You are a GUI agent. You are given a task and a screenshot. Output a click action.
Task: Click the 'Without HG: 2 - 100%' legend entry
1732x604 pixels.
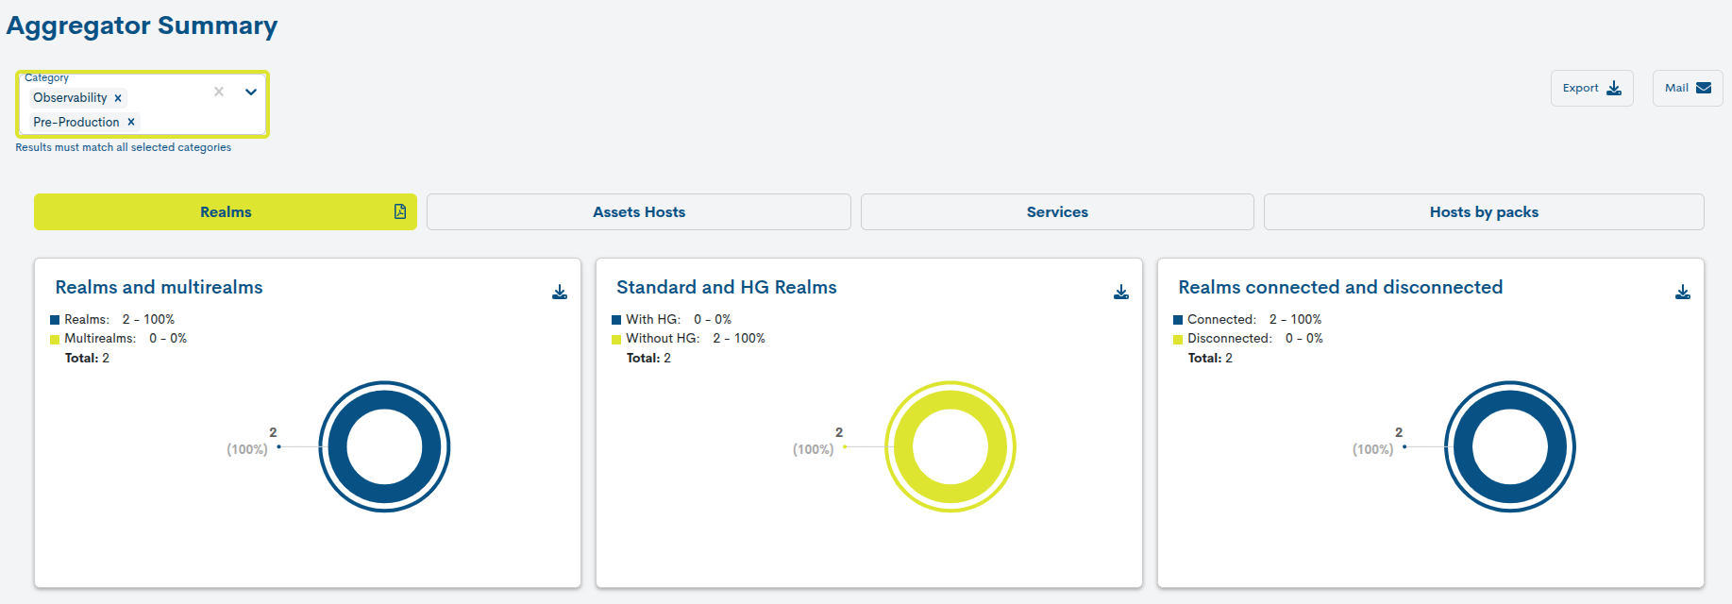click(689, 339)
